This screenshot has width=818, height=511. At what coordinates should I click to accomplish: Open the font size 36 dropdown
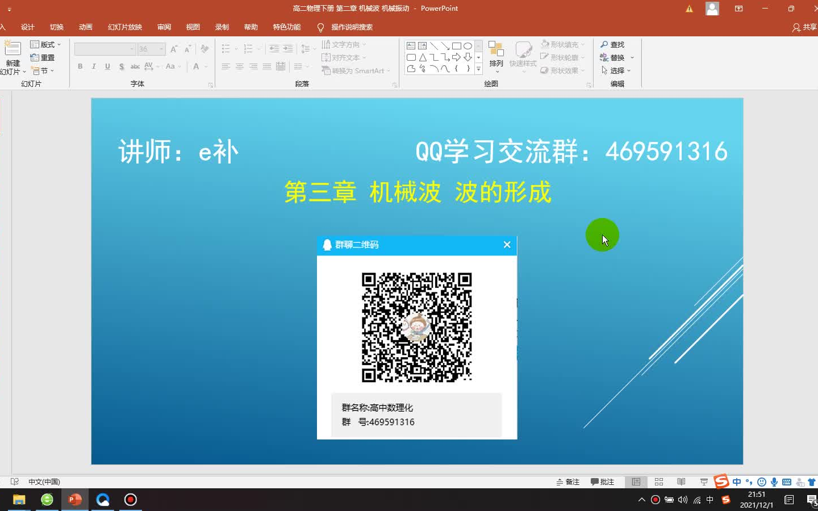(151, 49)
